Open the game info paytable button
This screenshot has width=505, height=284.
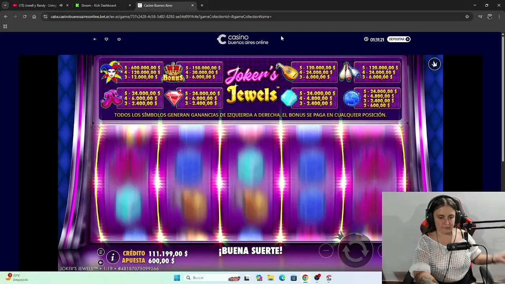click(x=112, y=257)
